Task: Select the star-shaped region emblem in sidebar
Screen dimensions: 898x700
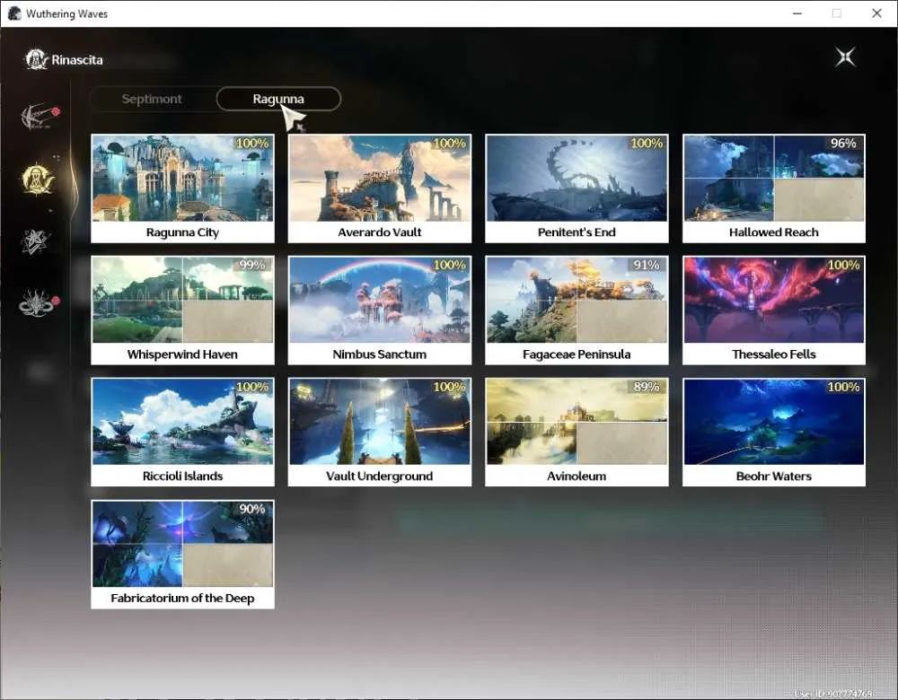Action: (36, 241)
